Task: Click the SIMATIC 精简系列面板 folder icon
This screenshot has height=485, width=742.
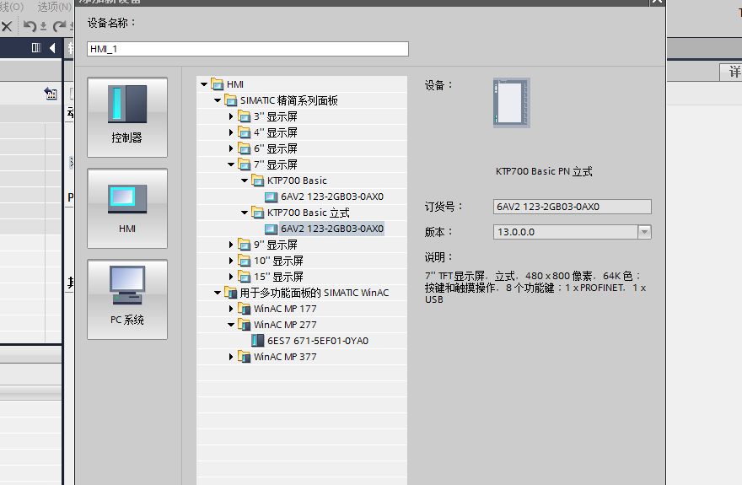Action: (x=231, y=100)
